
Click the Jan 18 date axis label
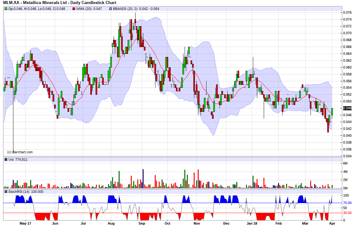(252, 223)
